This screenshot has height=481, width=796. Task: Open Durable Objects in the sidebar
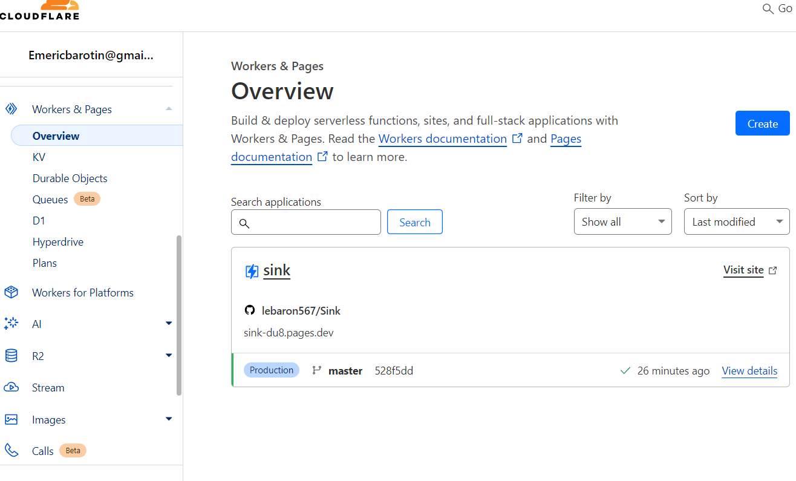point(70,178)
